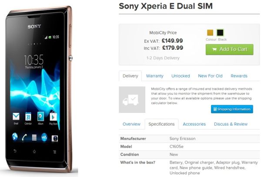Select the gold colour swatch
The width and height of the screenshot is (261, 177).
click(210, 33)
